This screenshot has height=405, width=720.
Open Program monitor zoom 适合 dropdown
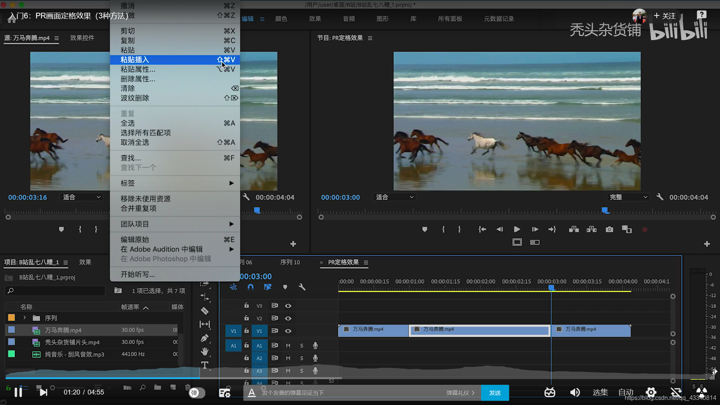click(x=394, y=197)
